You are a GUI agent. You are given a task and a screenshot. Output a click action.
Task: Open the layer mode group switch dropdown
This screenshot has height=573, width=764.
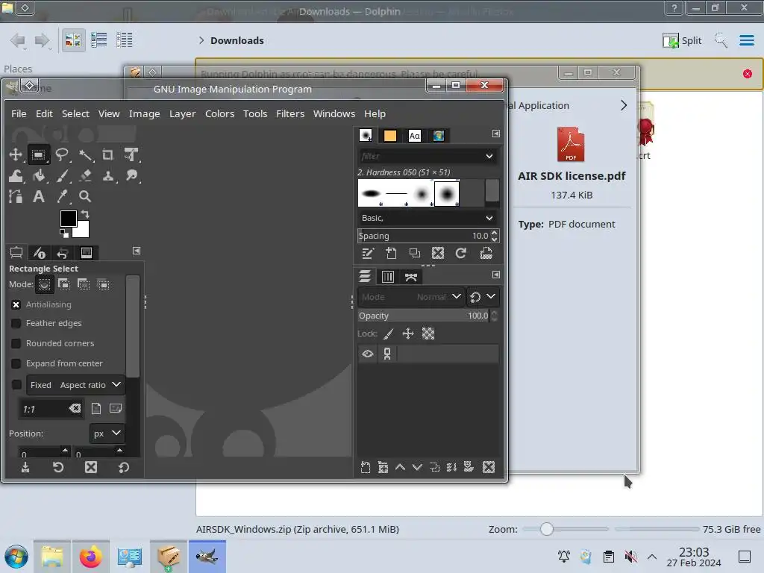(x=483, y=297)
